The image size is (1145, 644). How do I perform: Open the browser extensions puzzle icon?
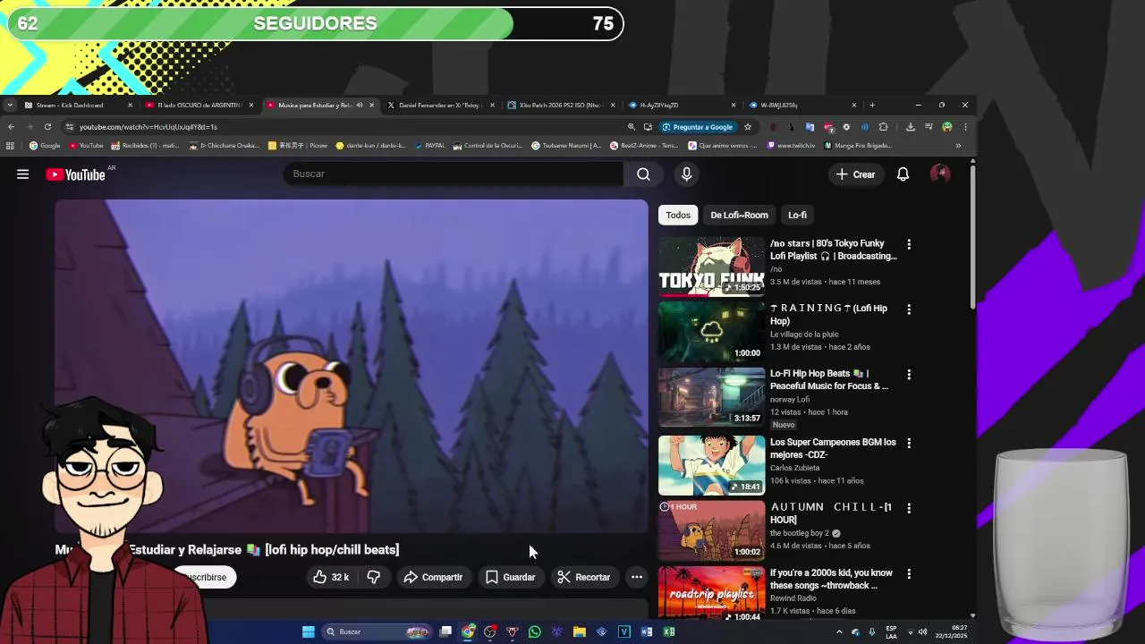pyautogui.click(x=883, y=127)
